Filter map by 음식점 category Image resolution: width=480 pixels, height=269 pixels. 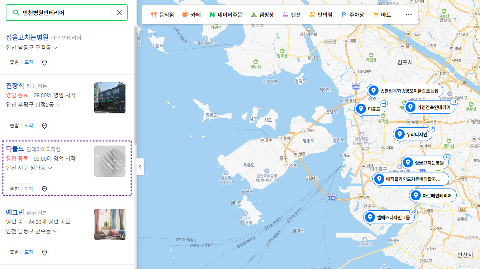[x=162, y=15]
